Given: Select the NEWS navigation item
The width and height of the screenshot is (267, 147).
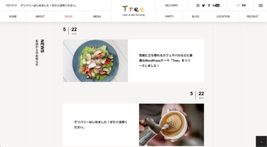Looking at the screenshot, I should click(x=69, y=16).
